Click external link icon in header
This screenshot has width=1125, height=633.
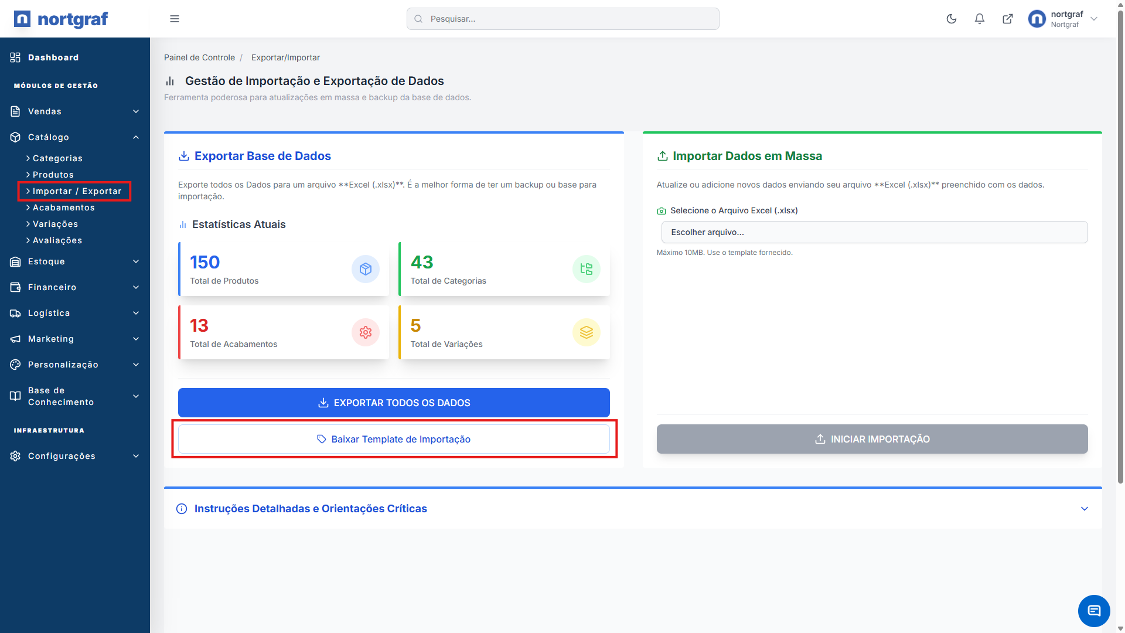[x=1008, y=19]
